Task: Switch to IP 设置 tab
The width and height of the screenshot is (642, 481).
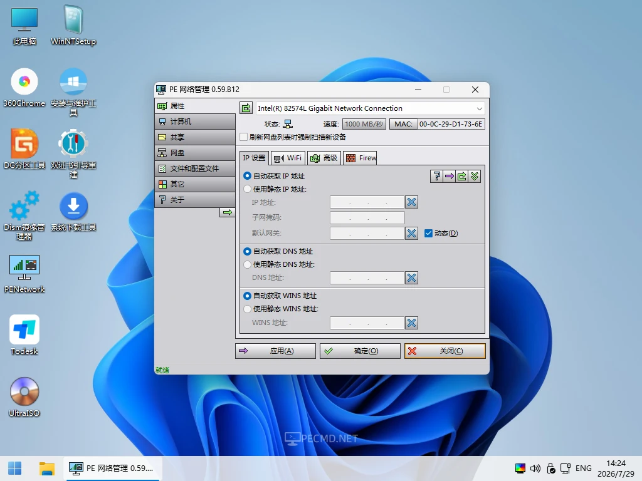Action: tap(254, 158)
